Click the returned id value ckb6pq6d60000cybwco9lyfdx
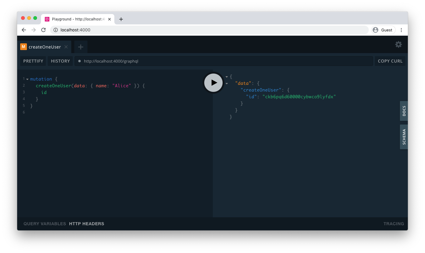425x253 pixels. click(x=299, y=97)
